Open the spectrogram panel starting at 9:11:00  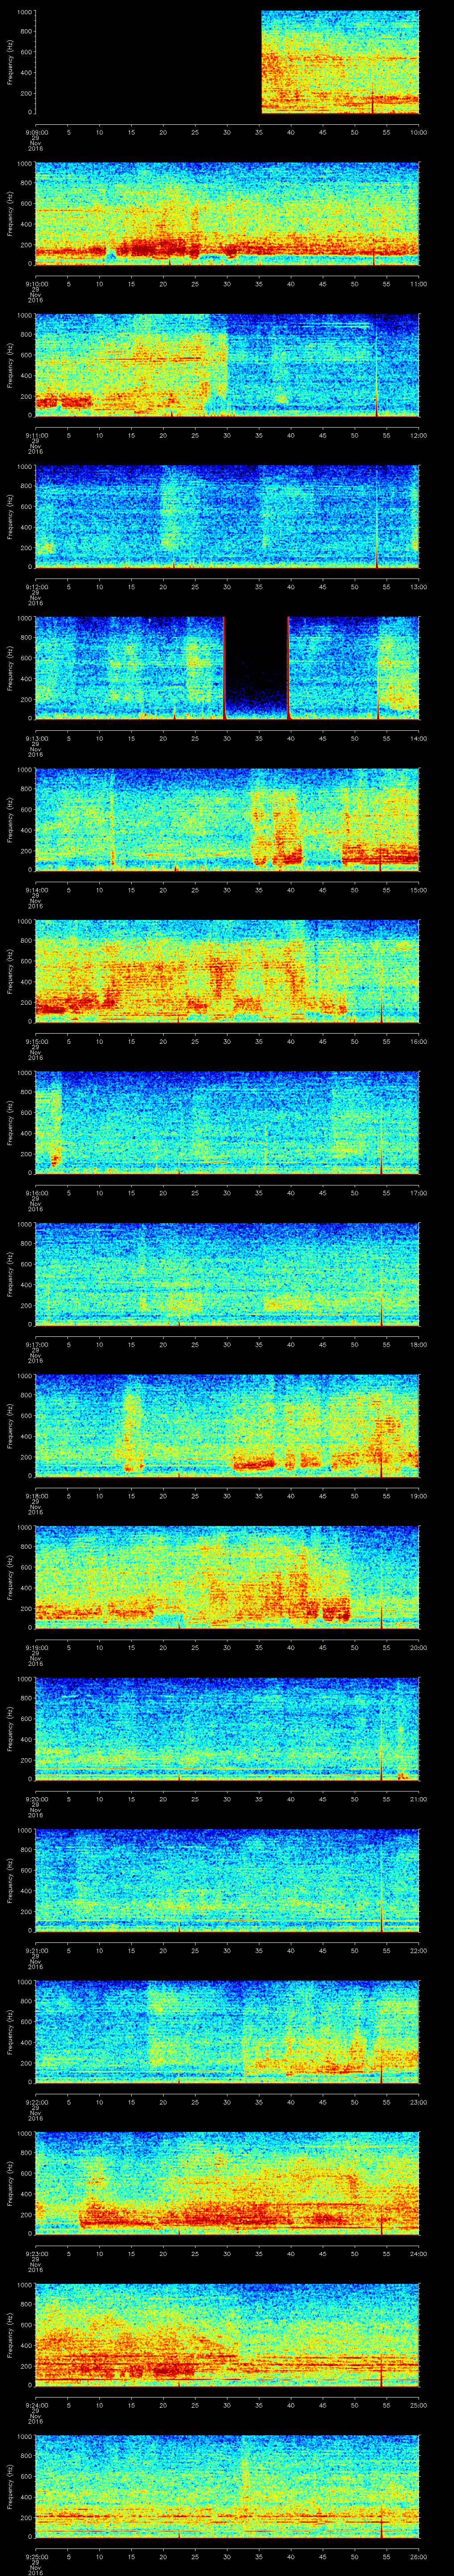[227, 365]
